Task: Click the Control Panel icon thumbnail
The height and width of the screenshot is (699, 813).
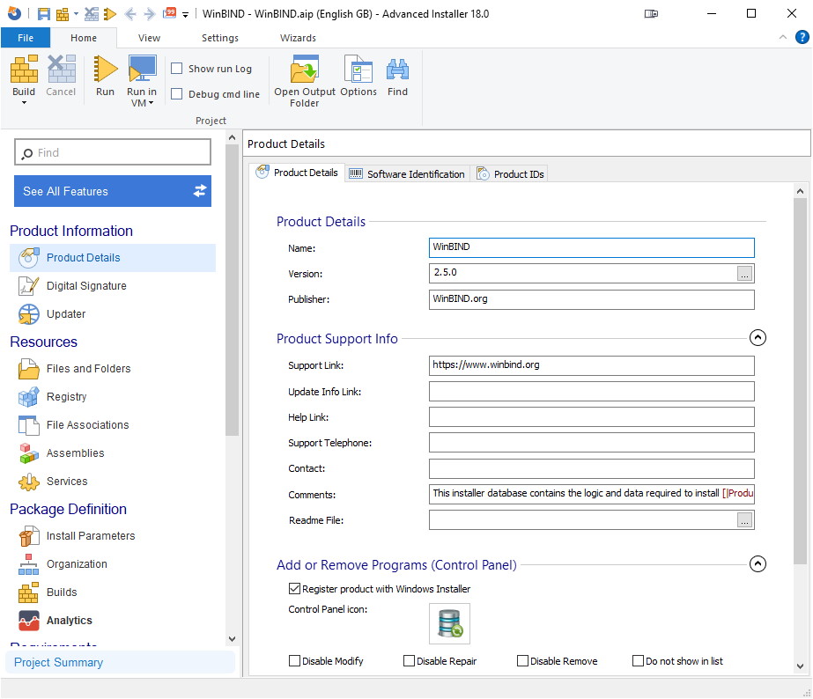Action: (x=449, y=624)
